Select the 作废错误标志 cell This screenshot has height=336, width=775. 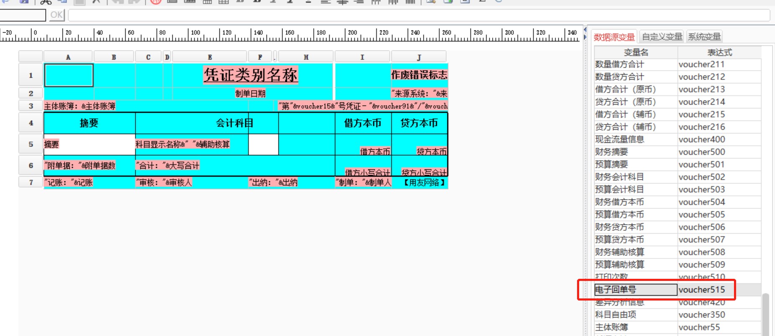[x=419, y=75]
